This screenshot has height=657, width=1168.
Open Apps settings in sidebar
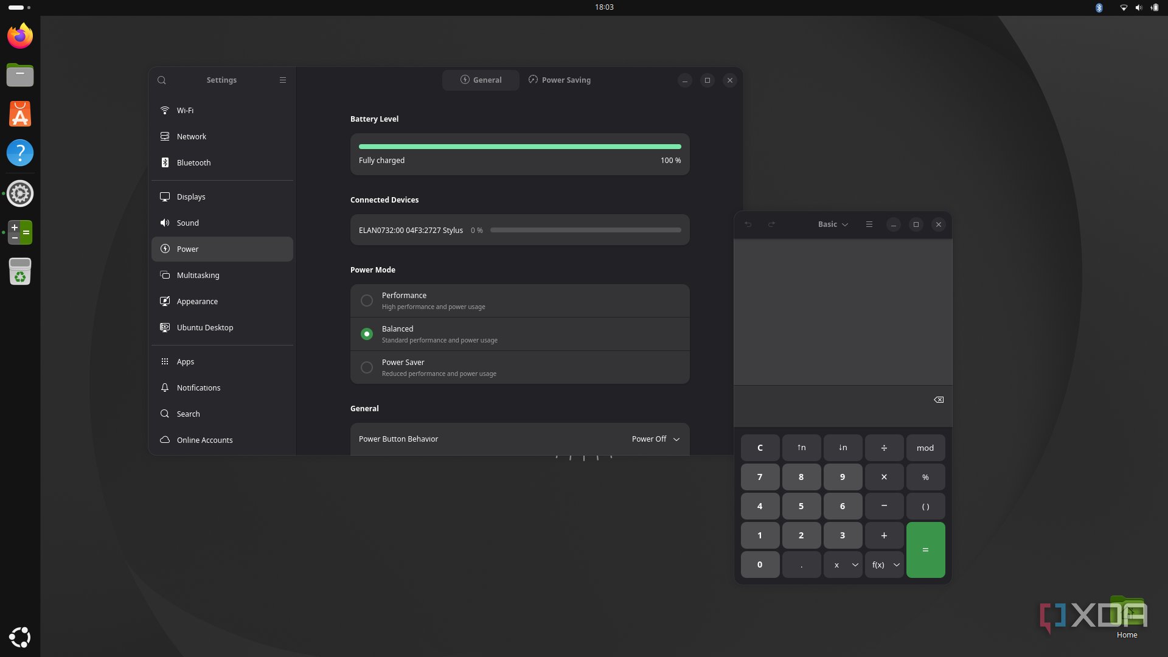coord(222,361)
